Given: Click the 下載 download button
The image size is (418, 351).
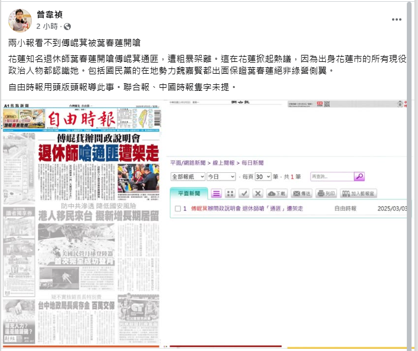Looking at the screenshot, I should [277, 193].
